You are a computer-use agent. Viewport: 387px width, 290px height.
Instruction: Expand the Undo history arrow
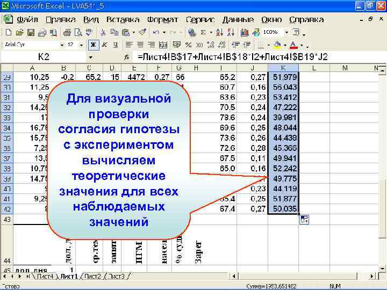tap(164, 32)
